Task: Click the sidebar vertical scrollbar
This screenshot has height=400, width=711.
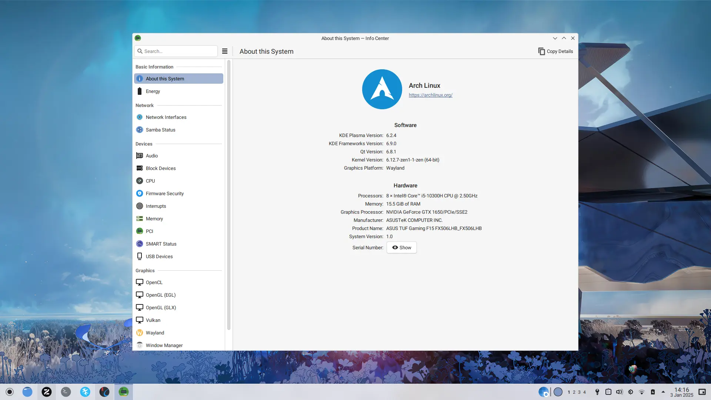Action: click(x=229, y=195)
